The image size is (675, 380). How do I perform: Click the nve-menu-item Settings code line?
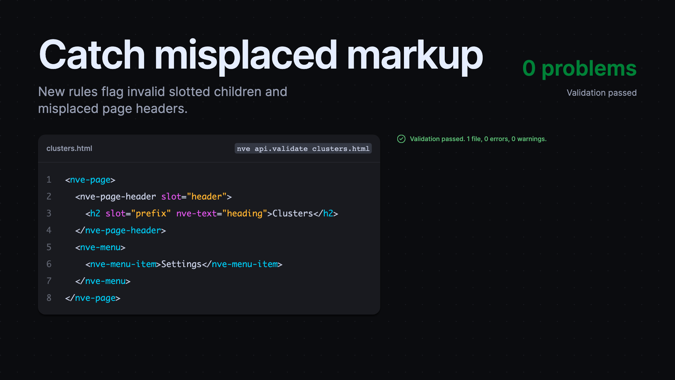pyautogui.click(x=184, y=264)
